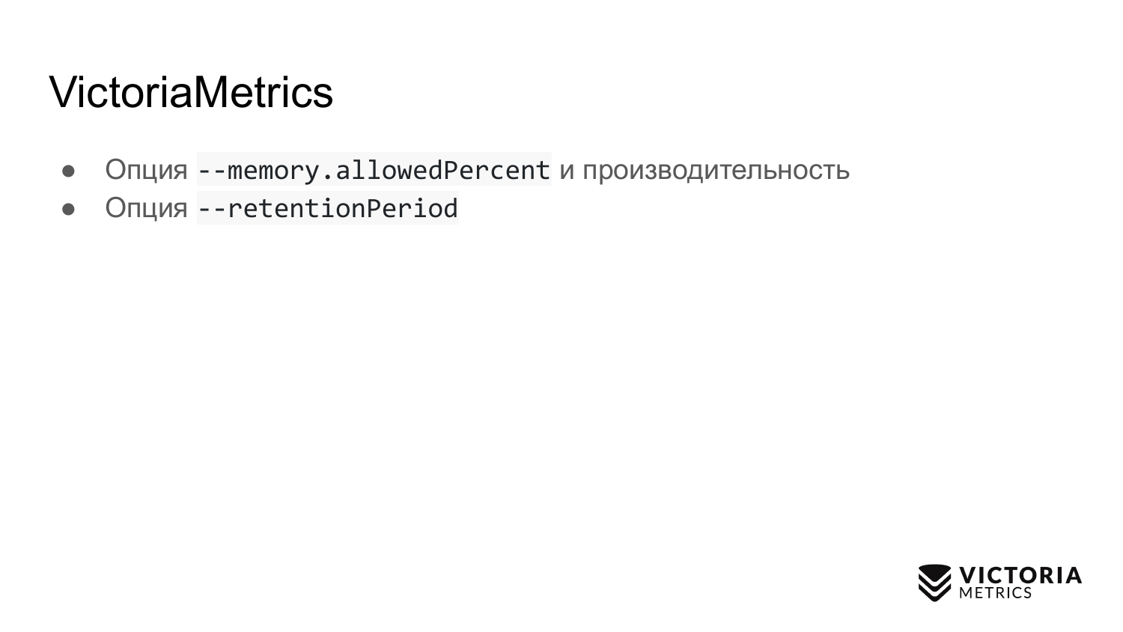Click the conjunction и after allowedPercent
1123x632 pixels.
coord(567,170)
